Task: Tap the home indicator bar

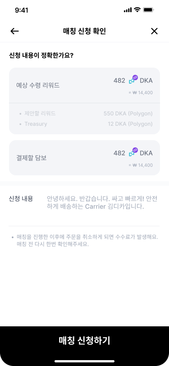Action: 85,361
